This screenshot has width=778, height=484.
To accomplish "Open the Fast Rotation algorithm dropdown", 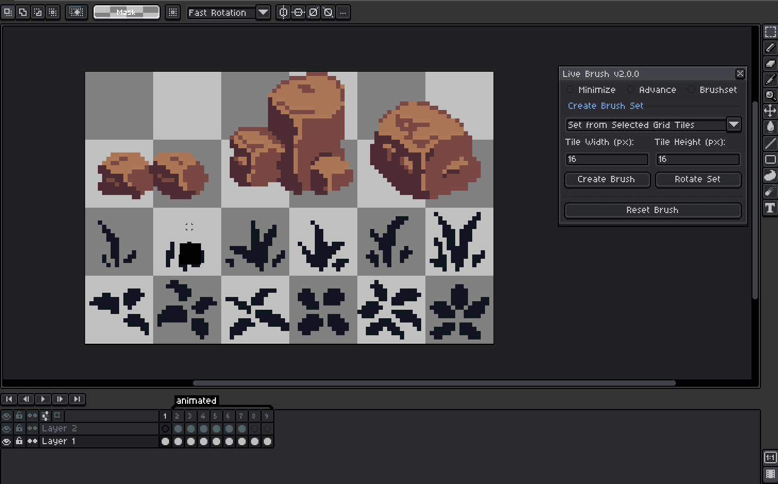I will point(263,12).
